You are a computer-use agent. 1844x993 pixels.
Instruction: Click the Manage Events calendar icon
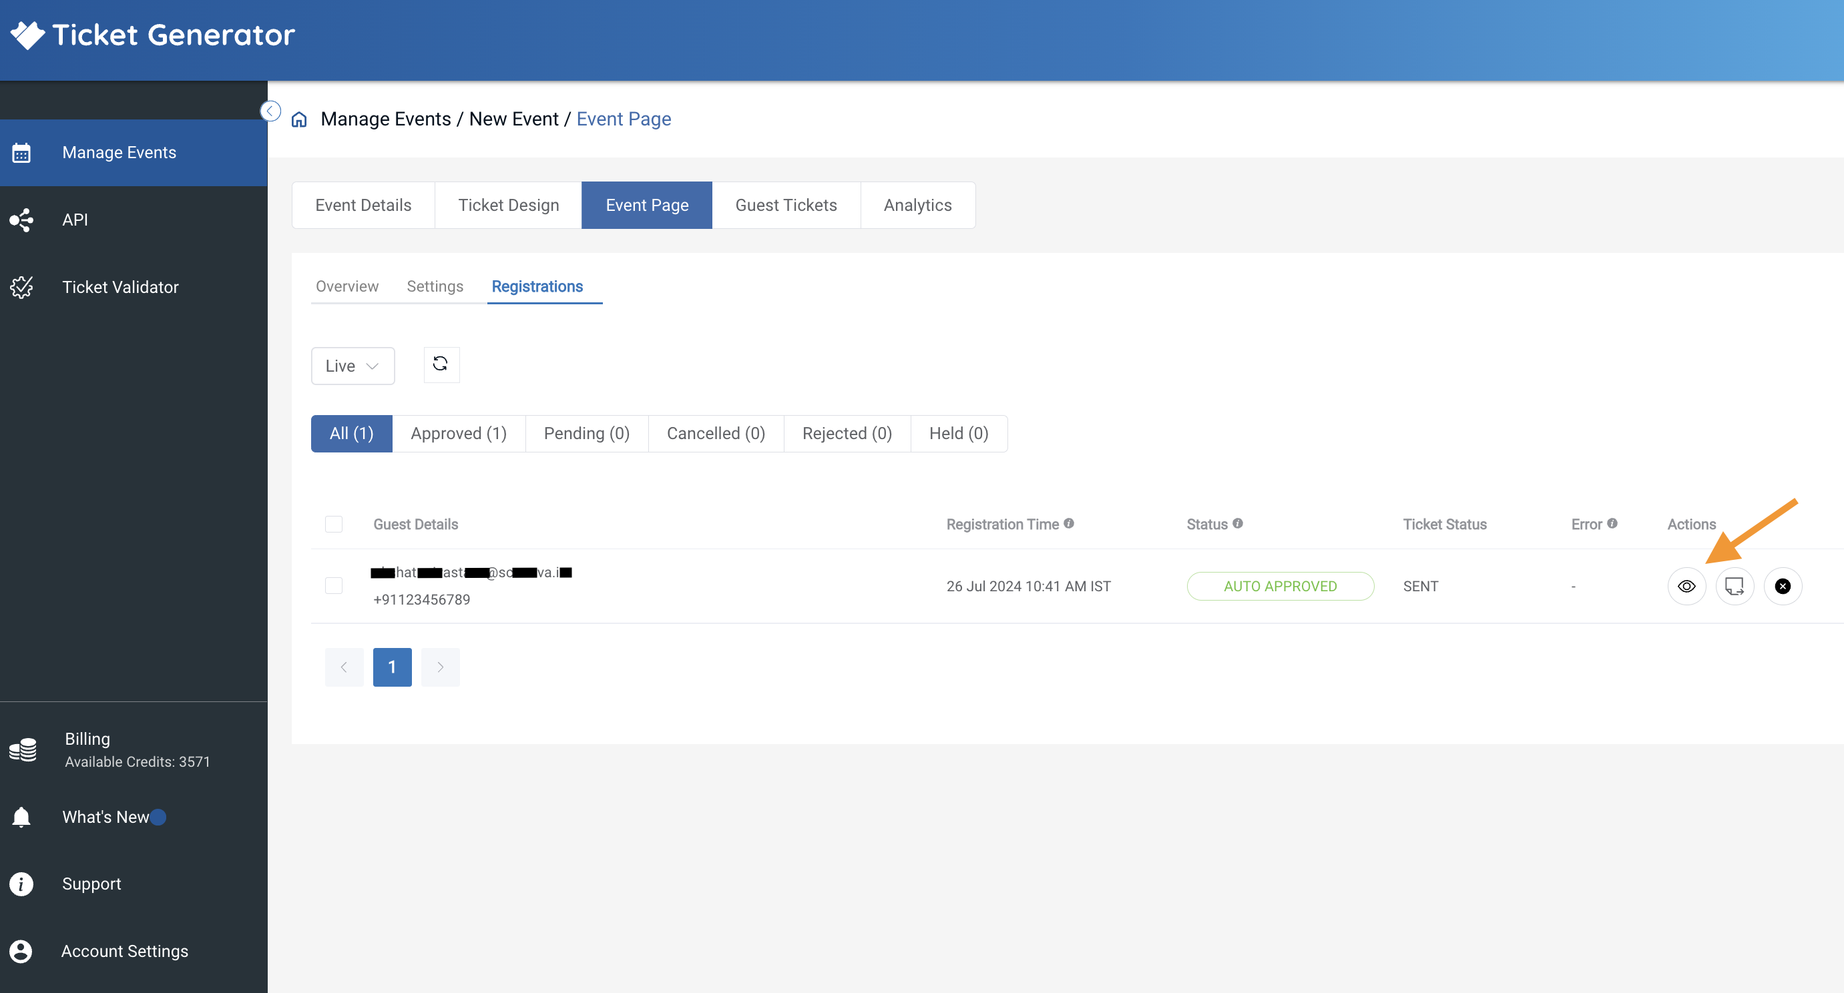[x=21, y=153]
